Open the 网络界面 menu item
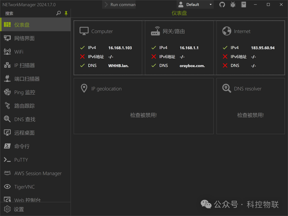This screenshot has height=216, width=288. coord(35,38)
